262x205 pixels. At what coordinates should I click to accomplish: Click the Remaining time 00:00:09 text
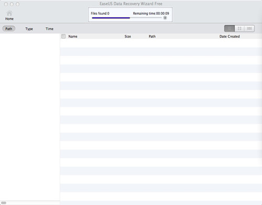click(151, 14)
